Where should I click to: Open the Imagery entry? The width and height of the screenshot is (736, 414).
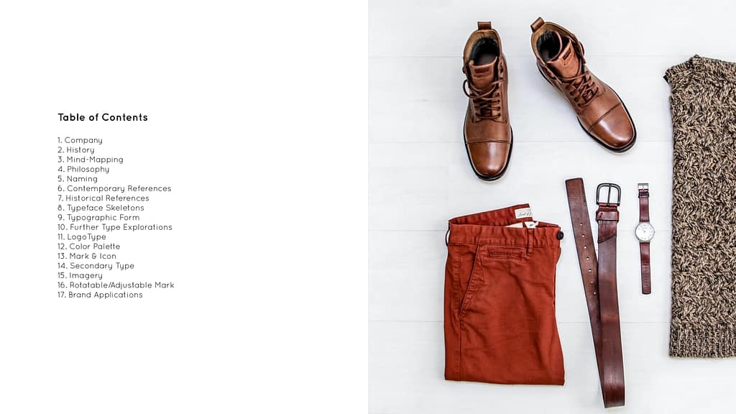[x=80, y=275]
